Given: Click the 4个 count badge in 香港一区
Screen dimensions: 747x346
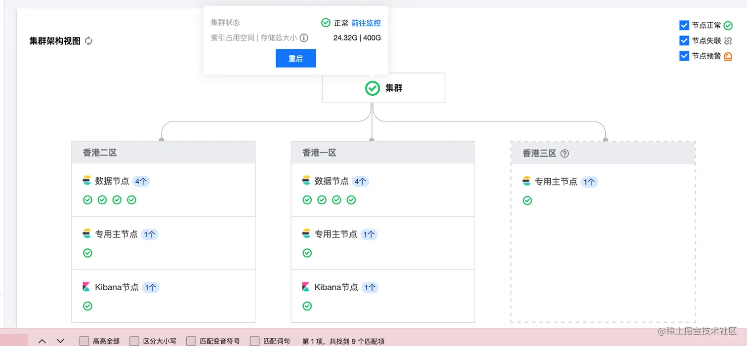Looking at the screenshot, I should (360, 181).
